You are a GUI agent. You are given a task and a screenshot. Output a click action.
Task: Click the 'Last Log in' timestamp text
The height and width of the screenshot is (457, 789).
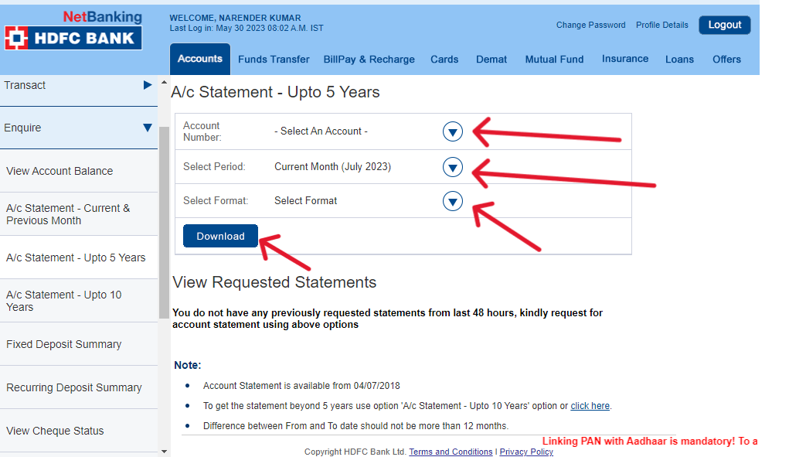[247, 28]
